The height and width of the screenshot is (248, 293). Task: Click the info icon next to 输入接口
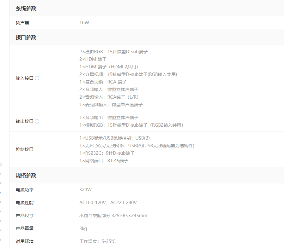[37, 78]
